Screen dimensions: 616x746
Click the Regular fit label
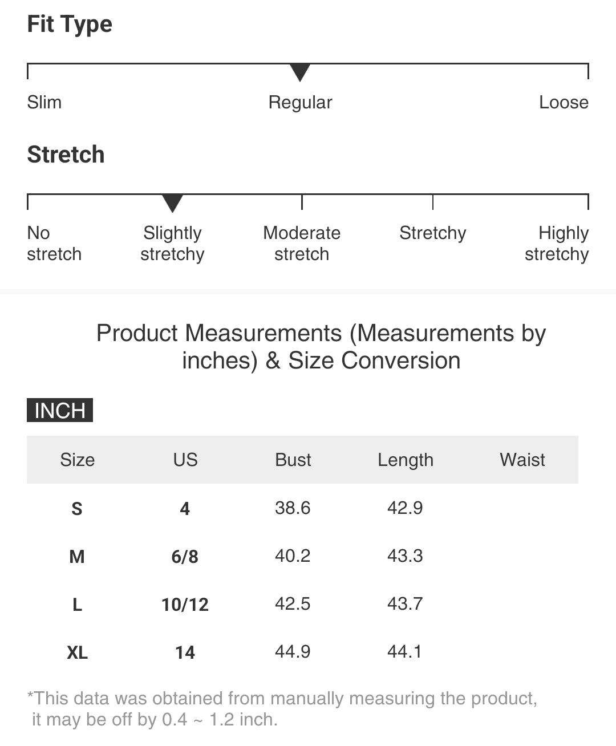point(300,103)
